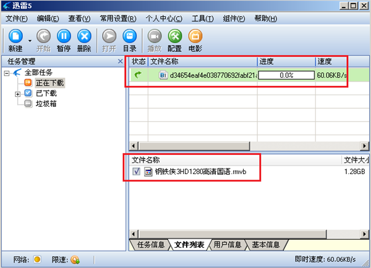Open the download folder via 目录 icon
This screenshot has width=371, height=268.
(130, 36)
